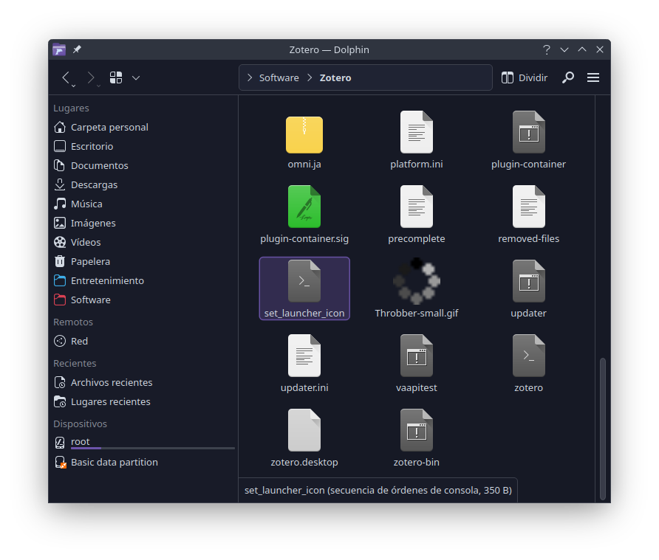This screenshot has width=659, height=560.
Task: Click the Zotero breadcrumb in the path bar
Action: (335, 77)
